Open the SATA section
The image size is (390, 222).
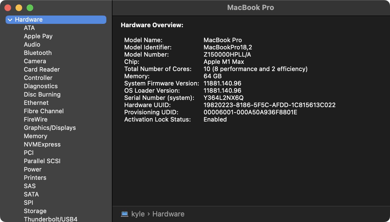pyautogui.click(x=31, y=195)
